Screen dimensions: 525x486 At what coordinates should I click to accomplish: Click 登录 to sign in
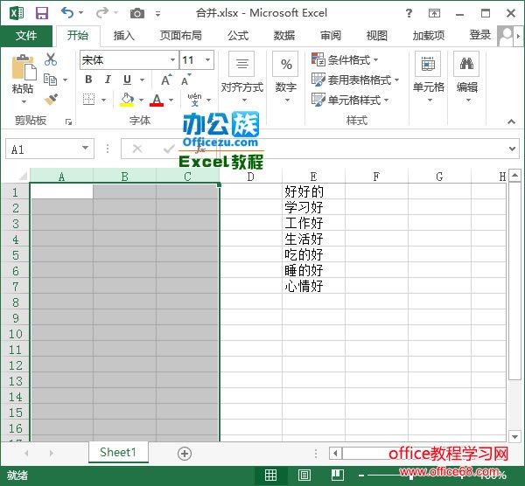[479, 35]
